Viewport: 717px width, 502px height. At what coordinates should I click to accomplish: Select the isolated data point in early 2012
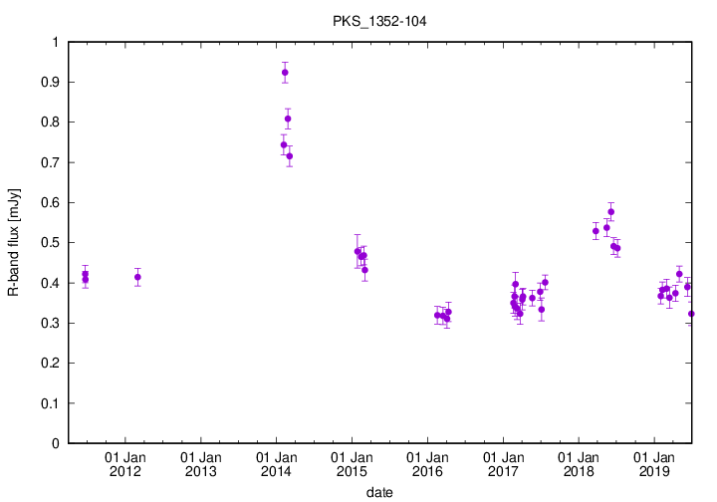[137, 277]
